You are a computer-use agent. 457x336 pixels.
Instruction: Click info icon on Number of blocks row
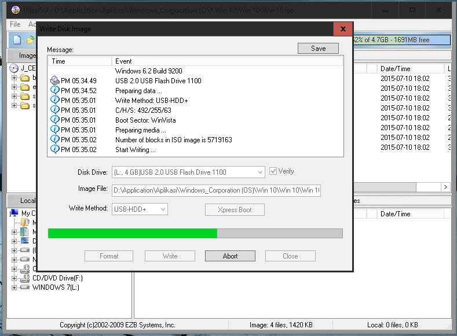(x=55, y=139)
